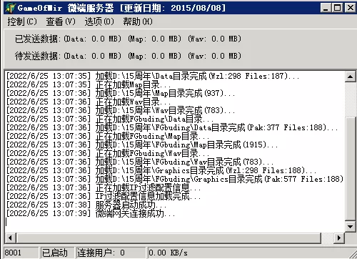Click the horizontal scroll right arrow
The width and height of the screenshot is (357, 259).
339,238
